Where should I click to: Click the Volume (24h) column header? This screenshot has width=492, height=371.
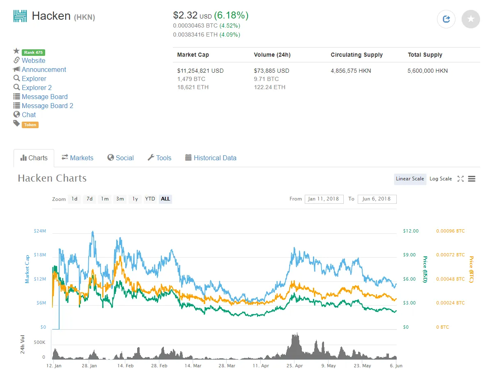272,55
